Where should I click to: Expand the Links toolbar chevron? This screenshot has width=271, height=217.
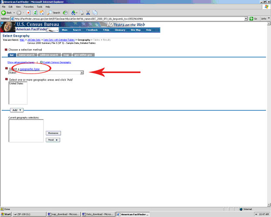269,18
